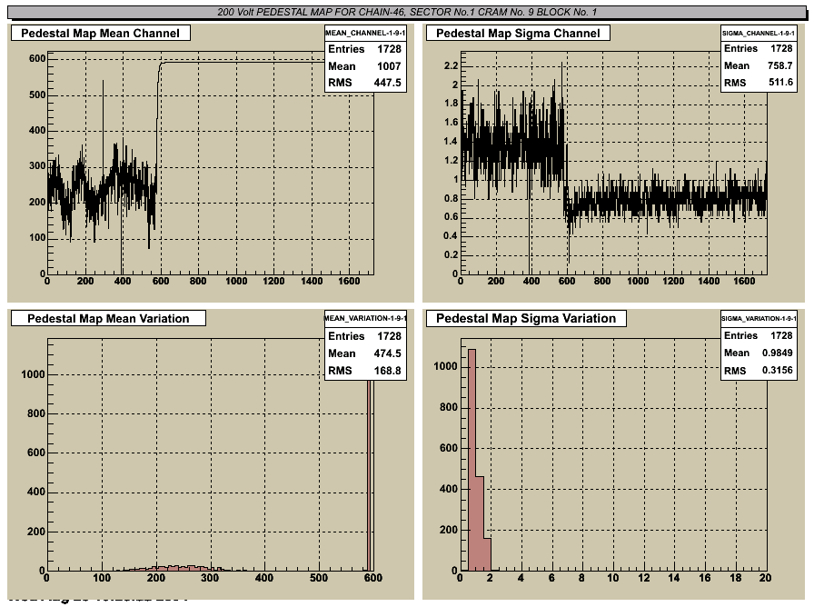Click Entries 1728 in Mean Channel stats box
Screen dimensions: 814x607
(364, 49)
